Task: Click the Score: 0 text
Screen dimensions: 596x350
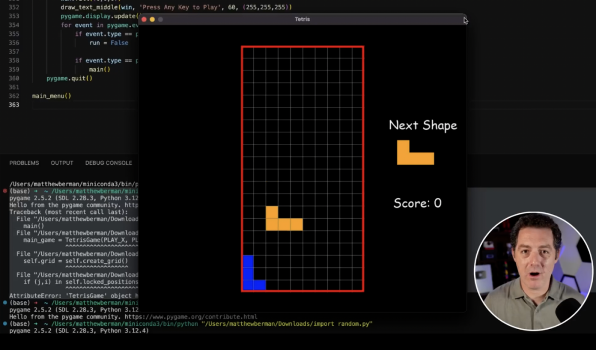Action: pos(417,203)
